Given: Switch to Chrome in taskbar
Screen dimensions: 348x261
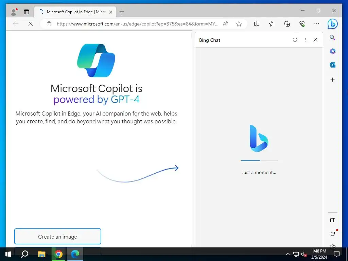Looking at the screenshot, I should (x=58, y=254).
